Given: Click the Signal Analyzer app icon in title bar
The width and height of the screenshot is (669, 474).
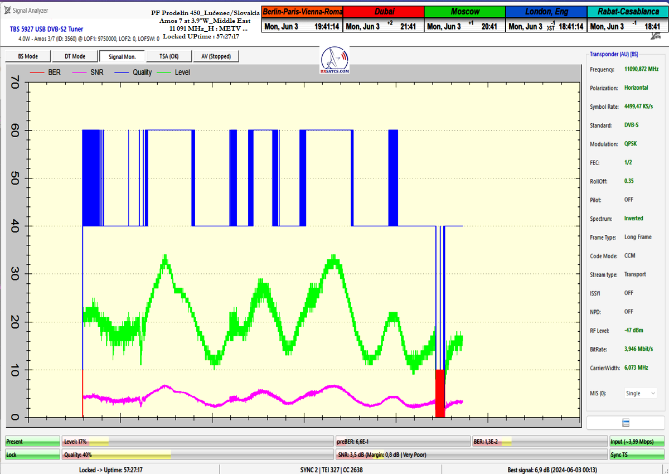Looking at the screenshot, I should pos(5,10).
